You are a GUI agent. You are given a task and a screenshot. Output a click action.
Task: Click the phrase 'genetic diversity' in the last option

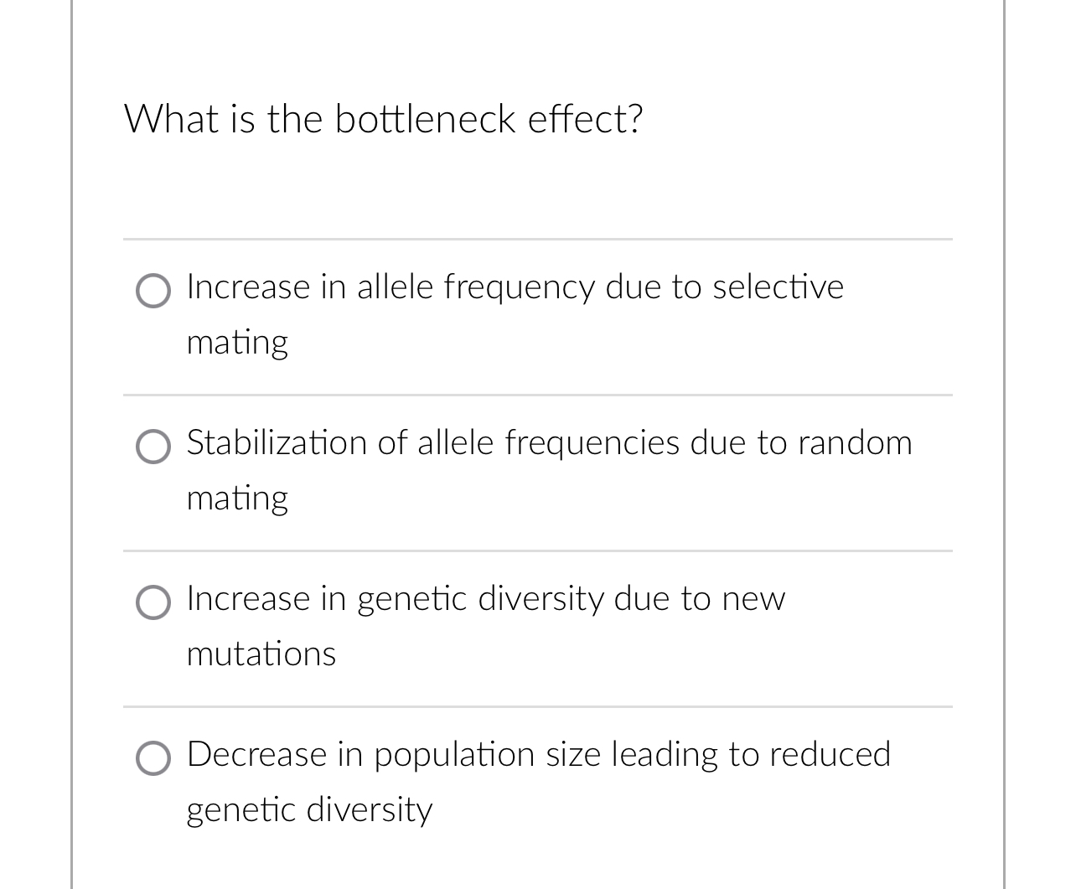(308, 810)
